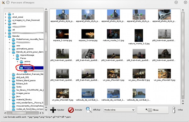Viewport: 189px width, 122px height.
Task: Open the Mode icône dropdown
Action: (x=119, y=110)
